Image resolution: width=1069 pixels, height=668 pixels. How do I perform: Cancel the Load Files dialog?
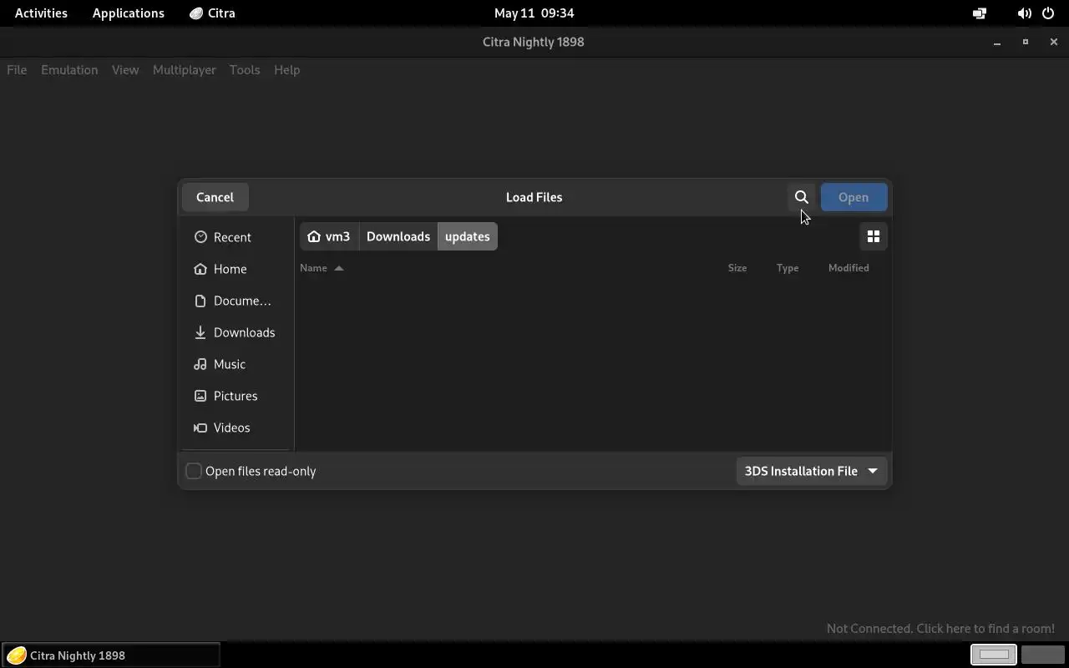pos(215,197)
